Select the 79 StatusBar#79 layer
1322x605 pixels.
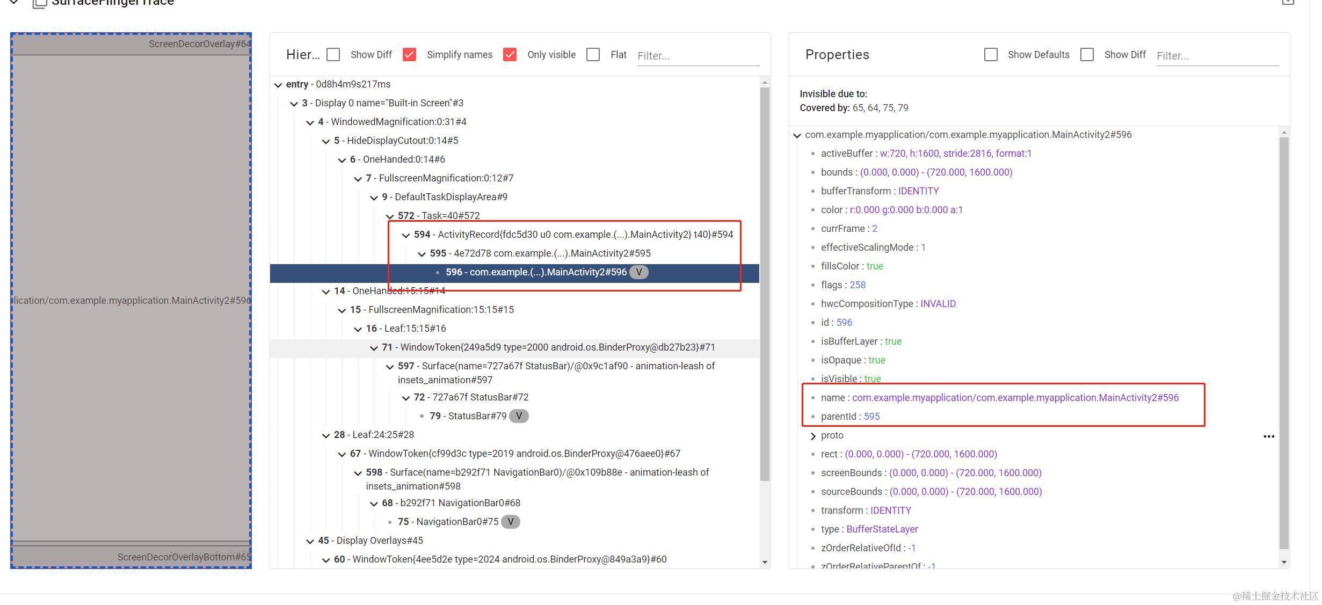468,416
